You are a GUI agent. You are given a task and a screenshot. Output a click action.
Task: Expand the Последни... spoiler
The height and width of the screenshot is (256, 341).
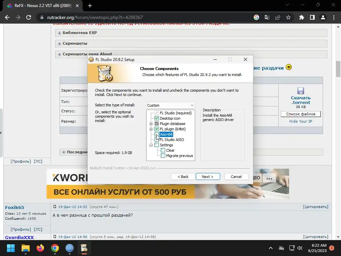(64, 152)
